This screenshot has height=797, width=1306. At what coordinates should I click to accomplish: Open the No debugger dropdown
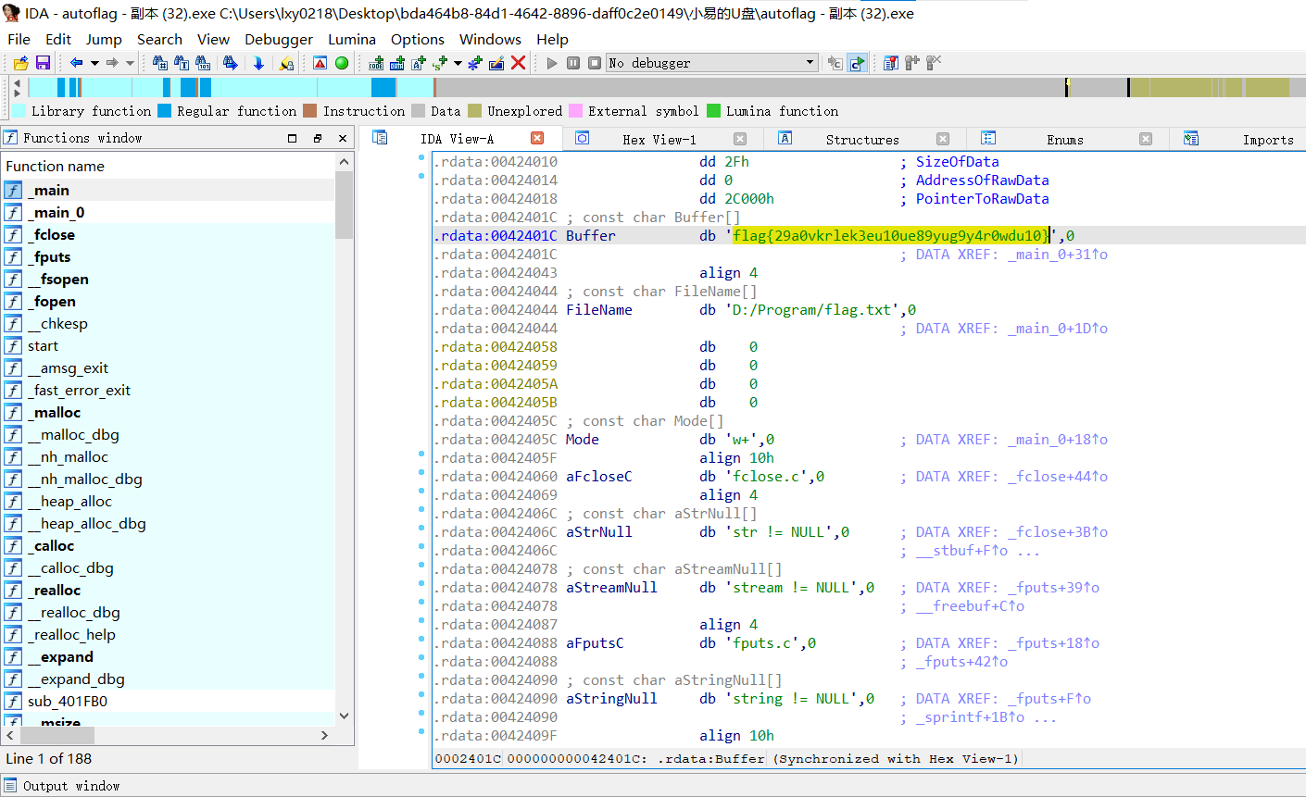click(810, 63)
